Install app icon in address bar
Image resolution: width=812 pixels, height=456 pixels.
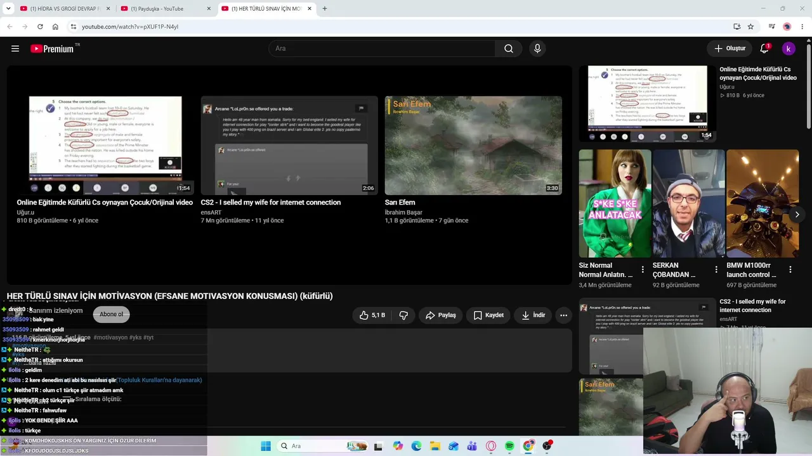(737, 27)
